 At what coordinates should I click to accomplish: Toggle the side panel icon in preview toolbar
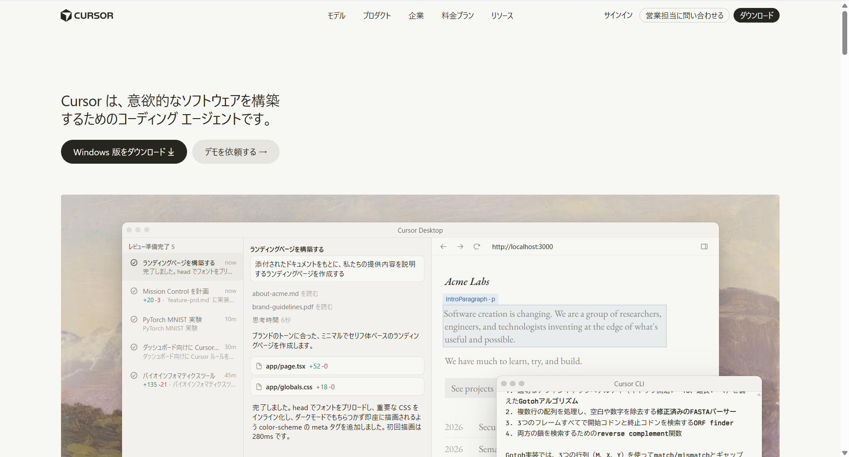point(704,246)
